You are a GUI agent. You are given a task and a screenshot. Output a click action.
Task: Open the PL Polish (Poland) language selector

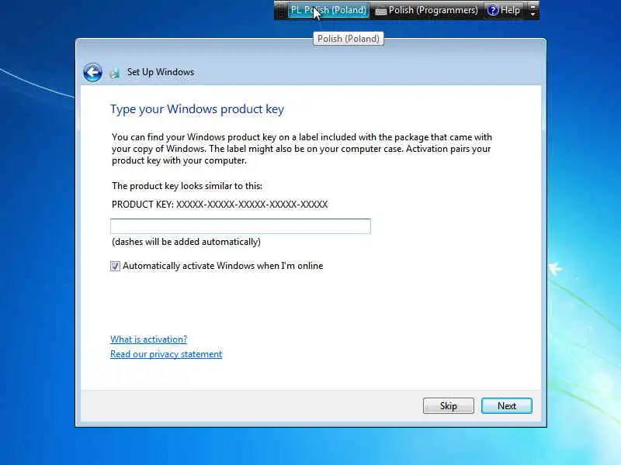[x=328, y=10]
